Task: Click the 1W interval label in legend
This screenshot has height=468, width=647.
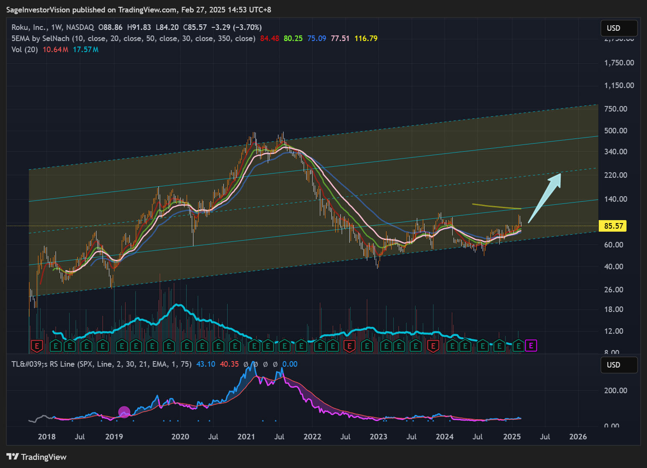Action: point(56,27)
